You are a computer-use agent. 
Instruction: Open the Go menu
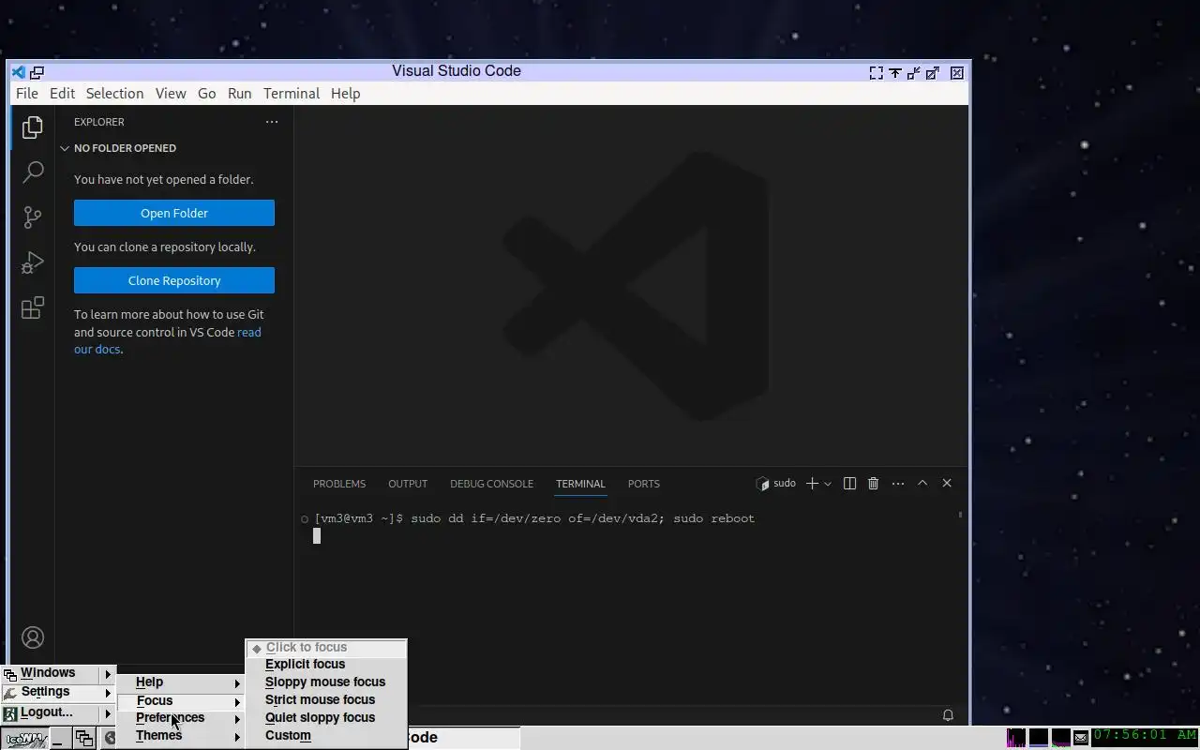pyautogui.click(x=207, y=94)
